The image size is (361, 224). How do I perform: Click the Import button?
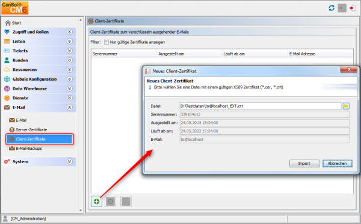pos(304,163)
